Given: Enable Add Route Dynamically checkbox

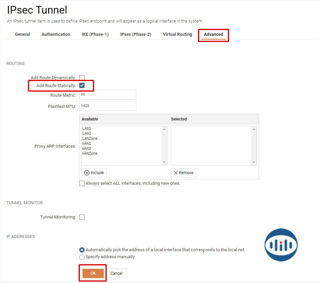Looking at the screenshot, I should coord(82,78).
